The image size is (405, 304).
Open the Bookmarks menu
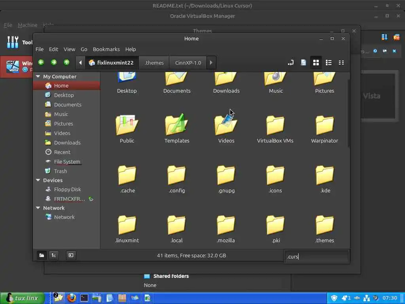pos(106,49)
